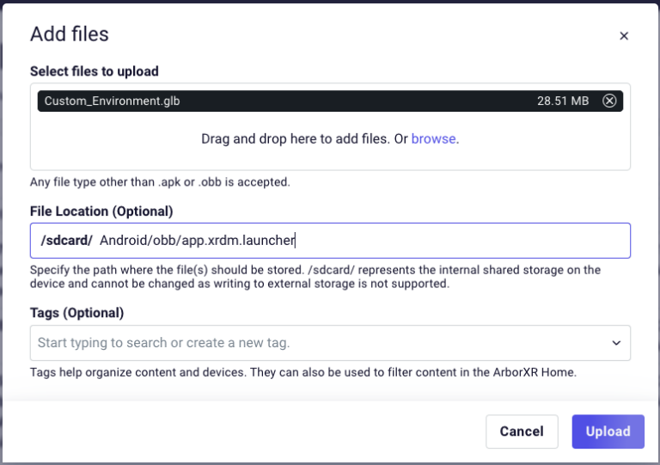660x465 pixels.
Task: Click the ArborXR Home tags help text
Action: [x=302, y=372]
